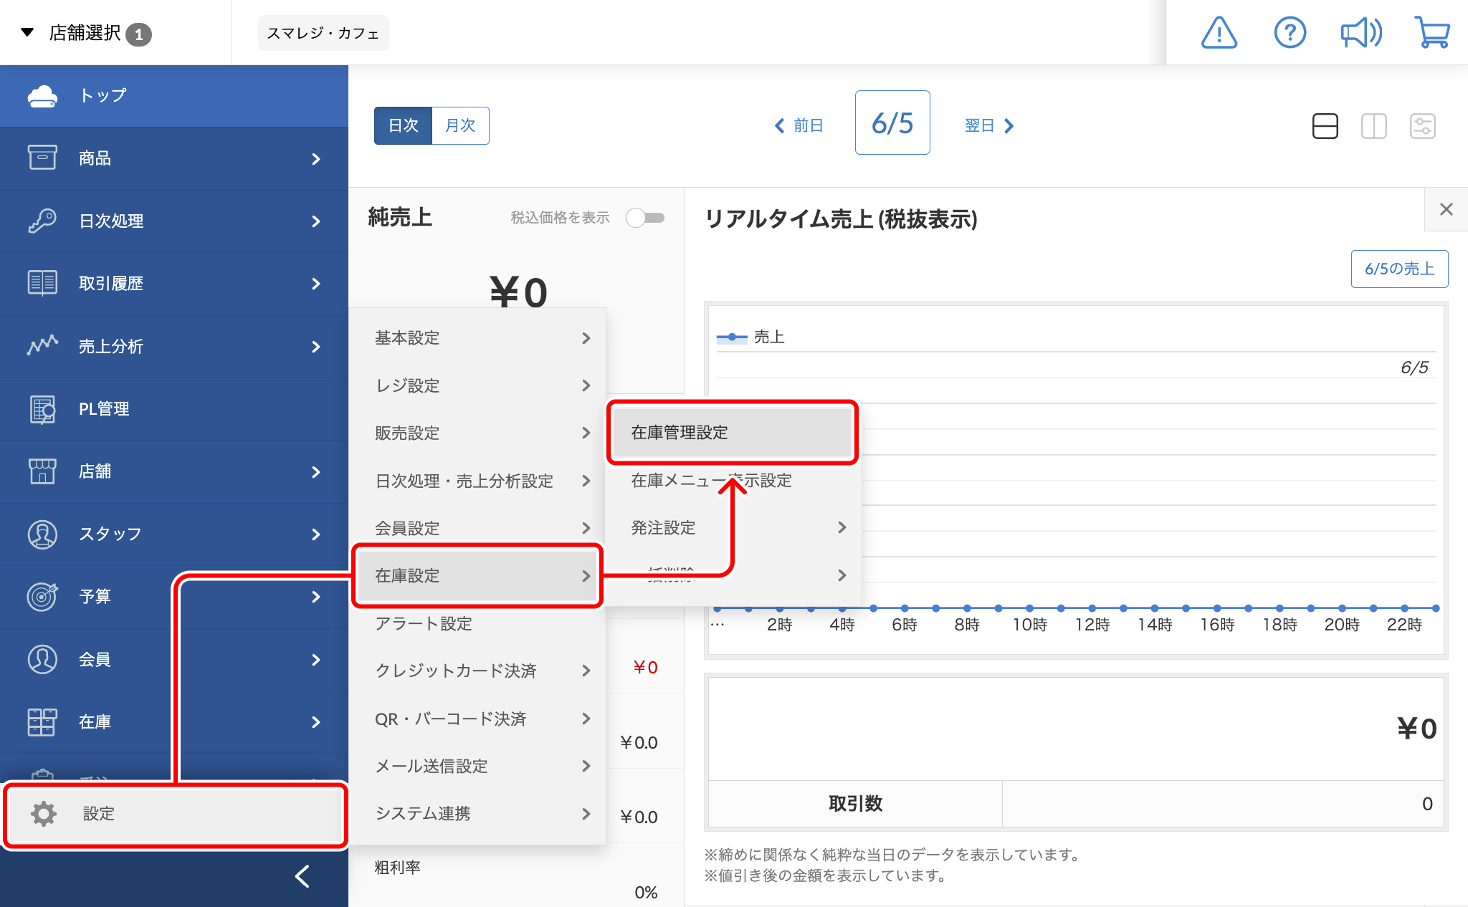Open クレジットカード決済 submenu
1468x907 pixels.
pos(477,671)
